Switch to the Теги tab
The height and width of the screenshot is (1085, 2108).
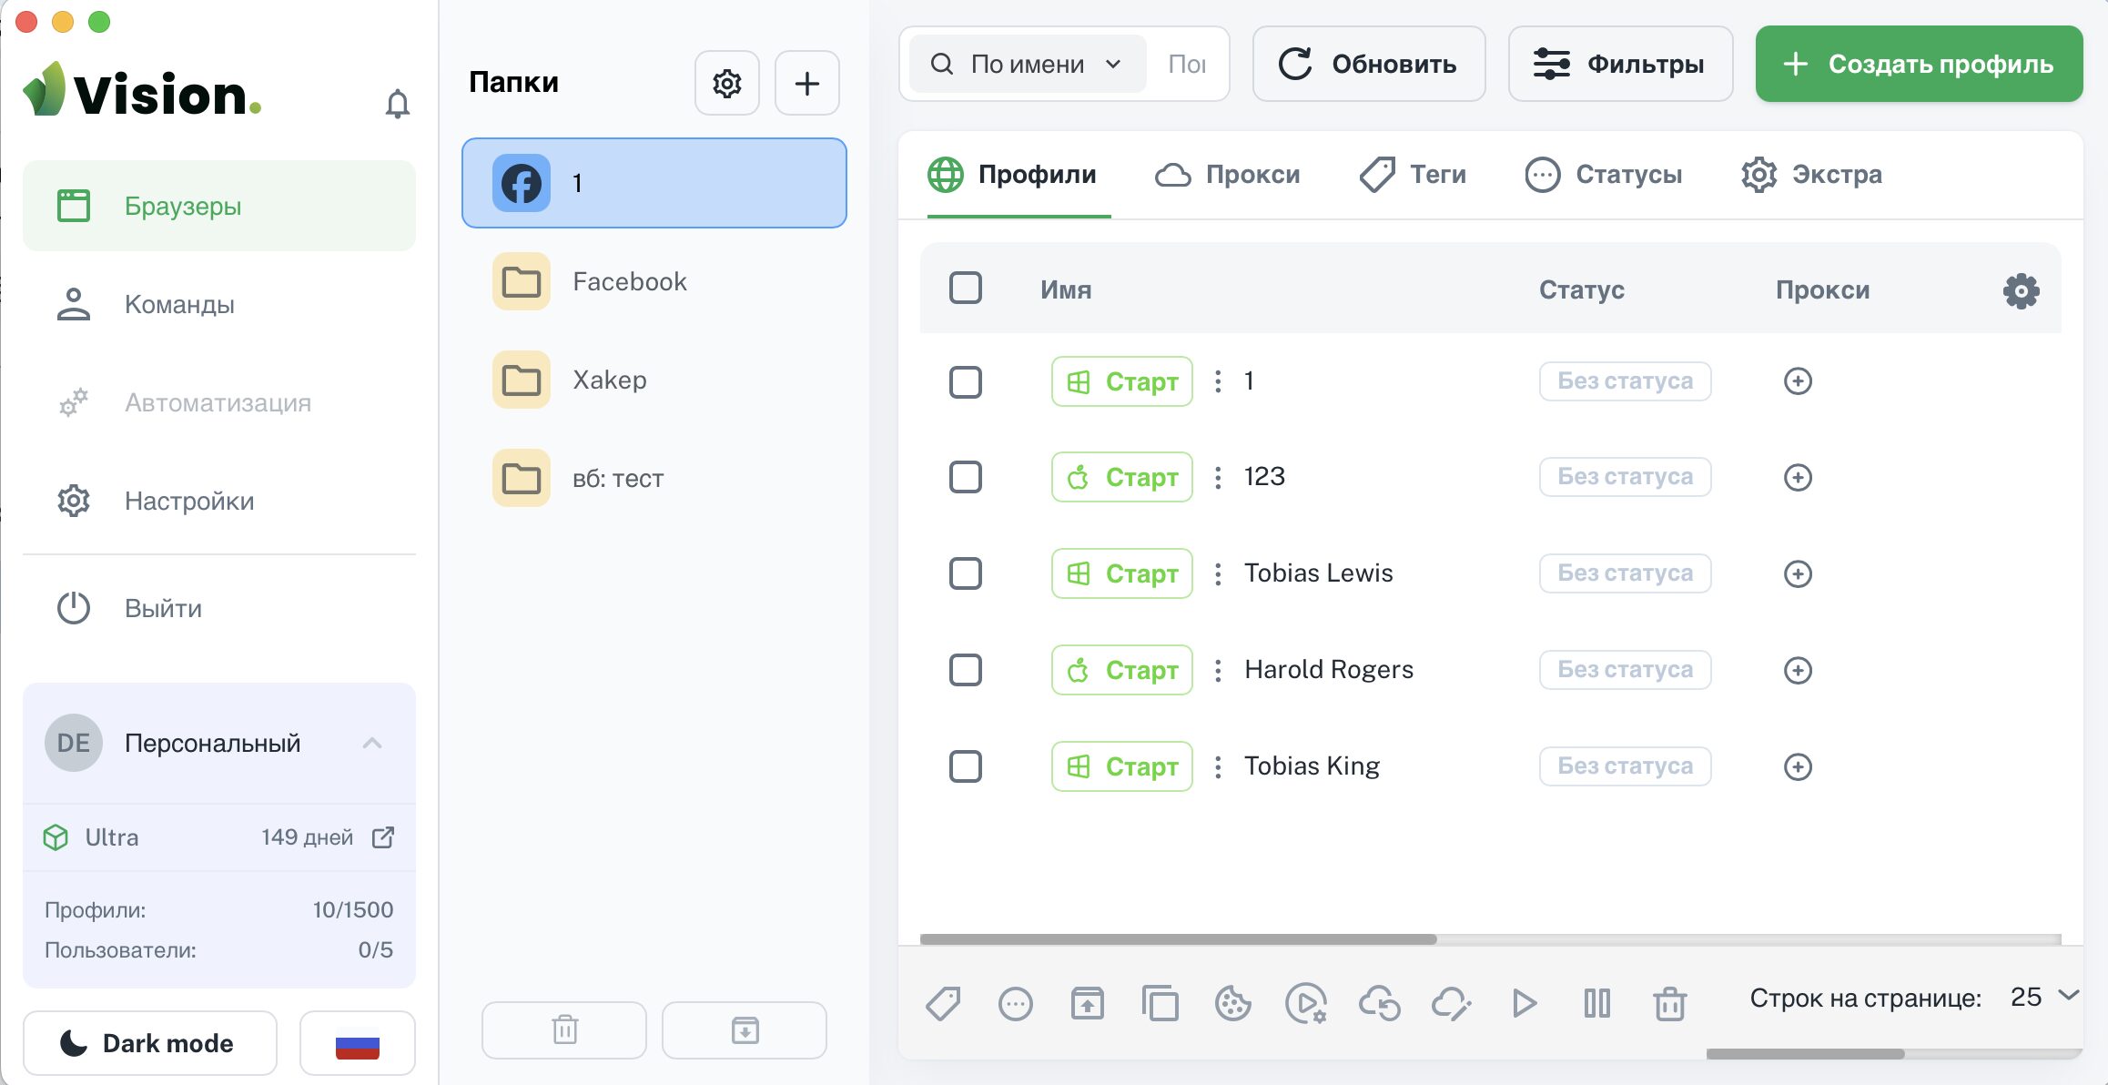(x=1413, y=175)
